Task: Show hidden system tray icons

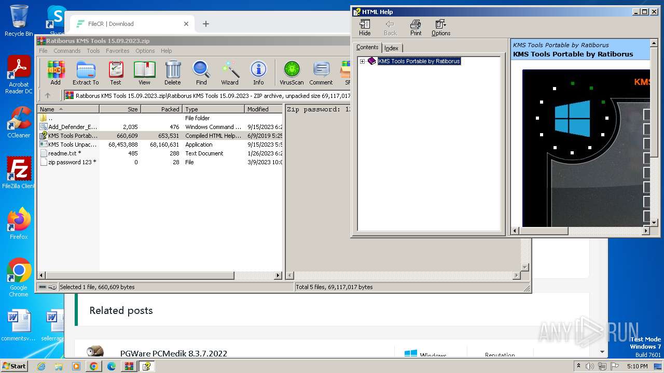Action: pos(578,366)
